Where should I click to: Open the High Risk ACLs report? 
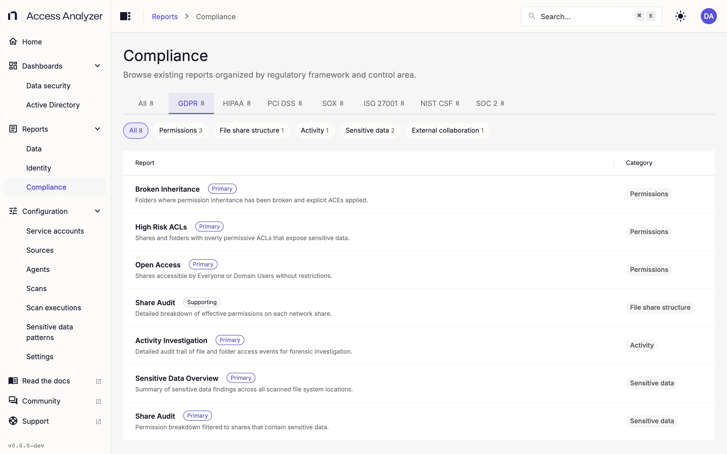coord(161,227)
